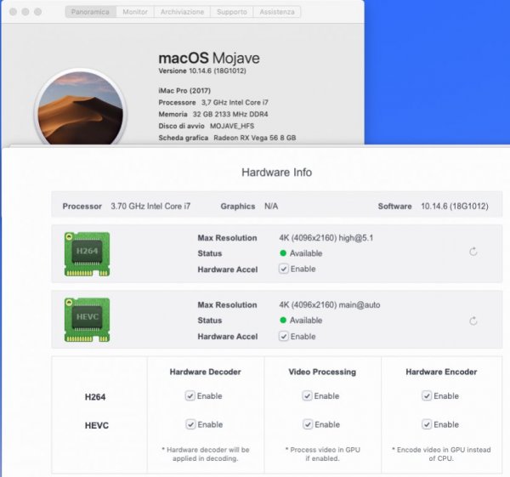Image resolution: width=510 pixels, height=477 pixels.
Task: Open the Monitor tab
Action: pos(135,12)
